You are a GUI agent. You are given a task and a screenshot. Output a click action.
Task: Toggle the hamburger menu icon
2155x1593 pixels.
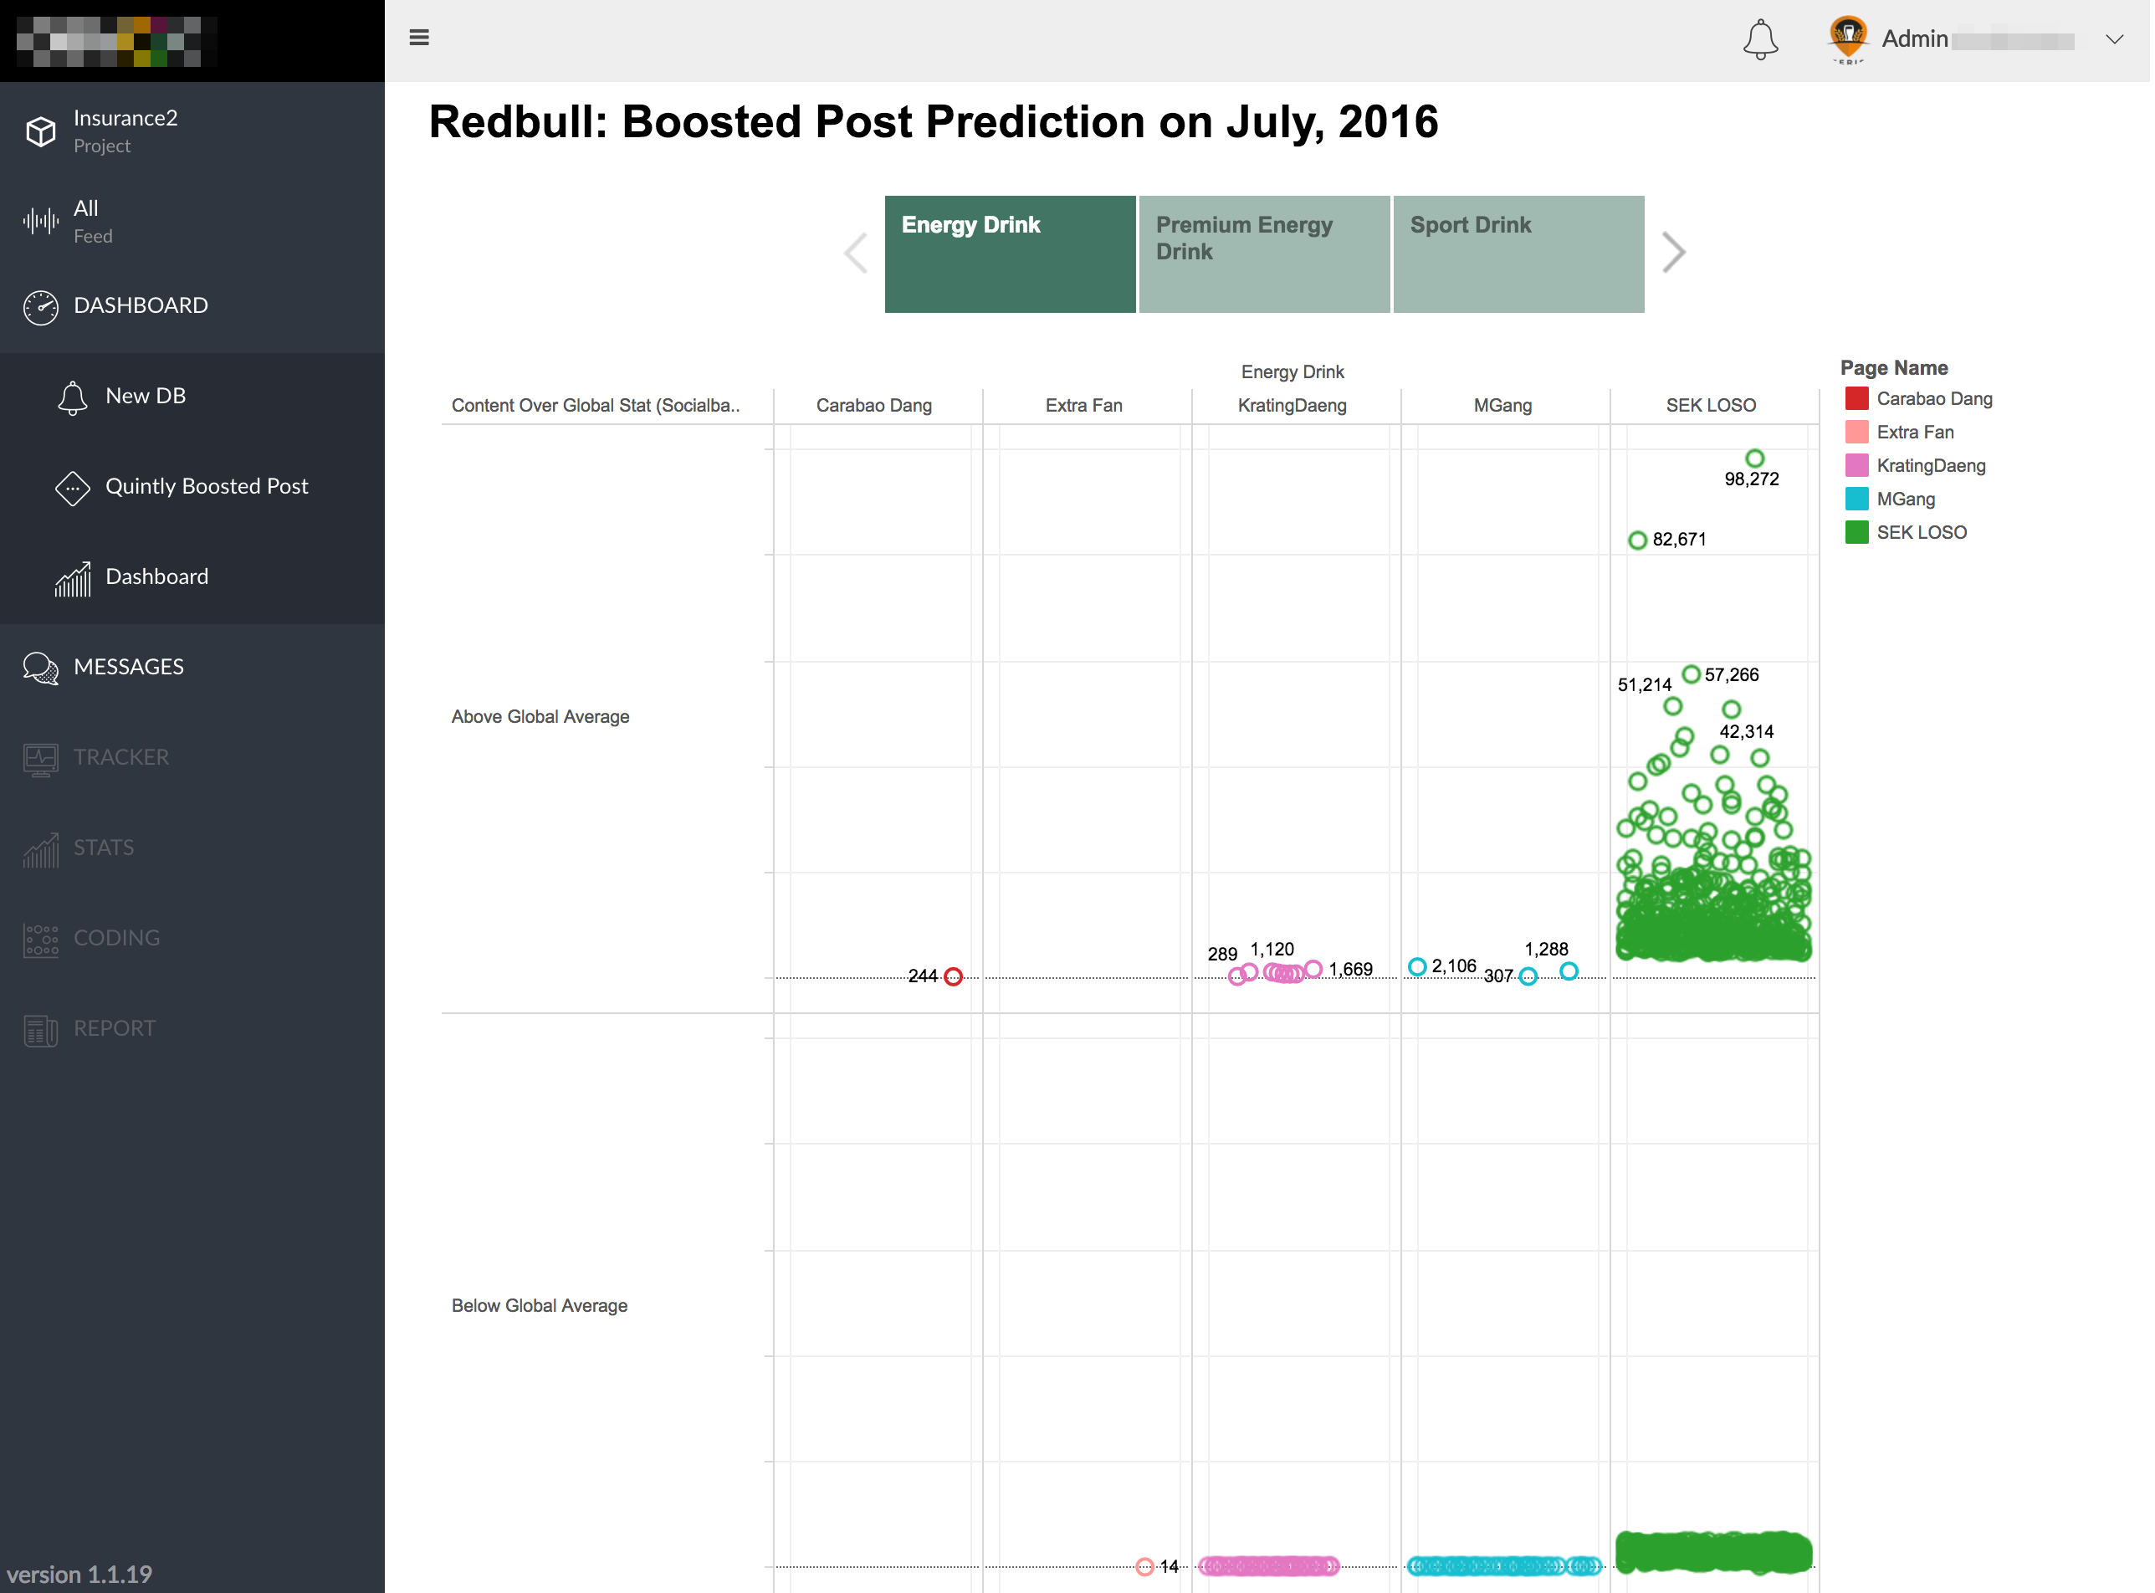[x=419, y=38]
